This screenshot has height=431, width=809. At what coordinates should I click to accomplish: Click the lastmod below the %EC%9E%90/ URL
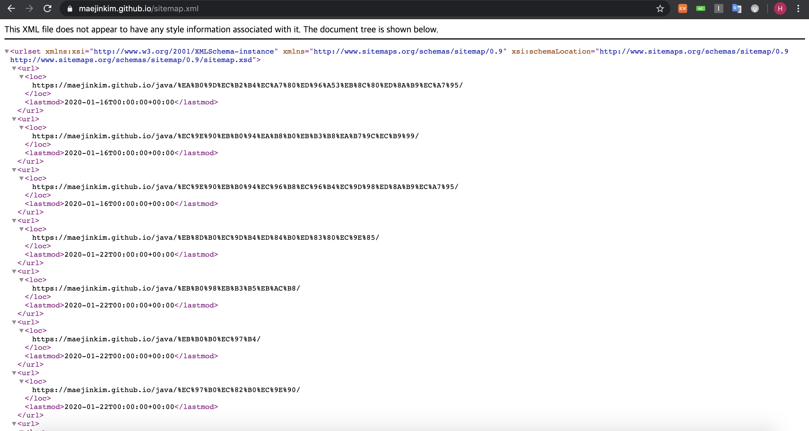coord(119,407)
